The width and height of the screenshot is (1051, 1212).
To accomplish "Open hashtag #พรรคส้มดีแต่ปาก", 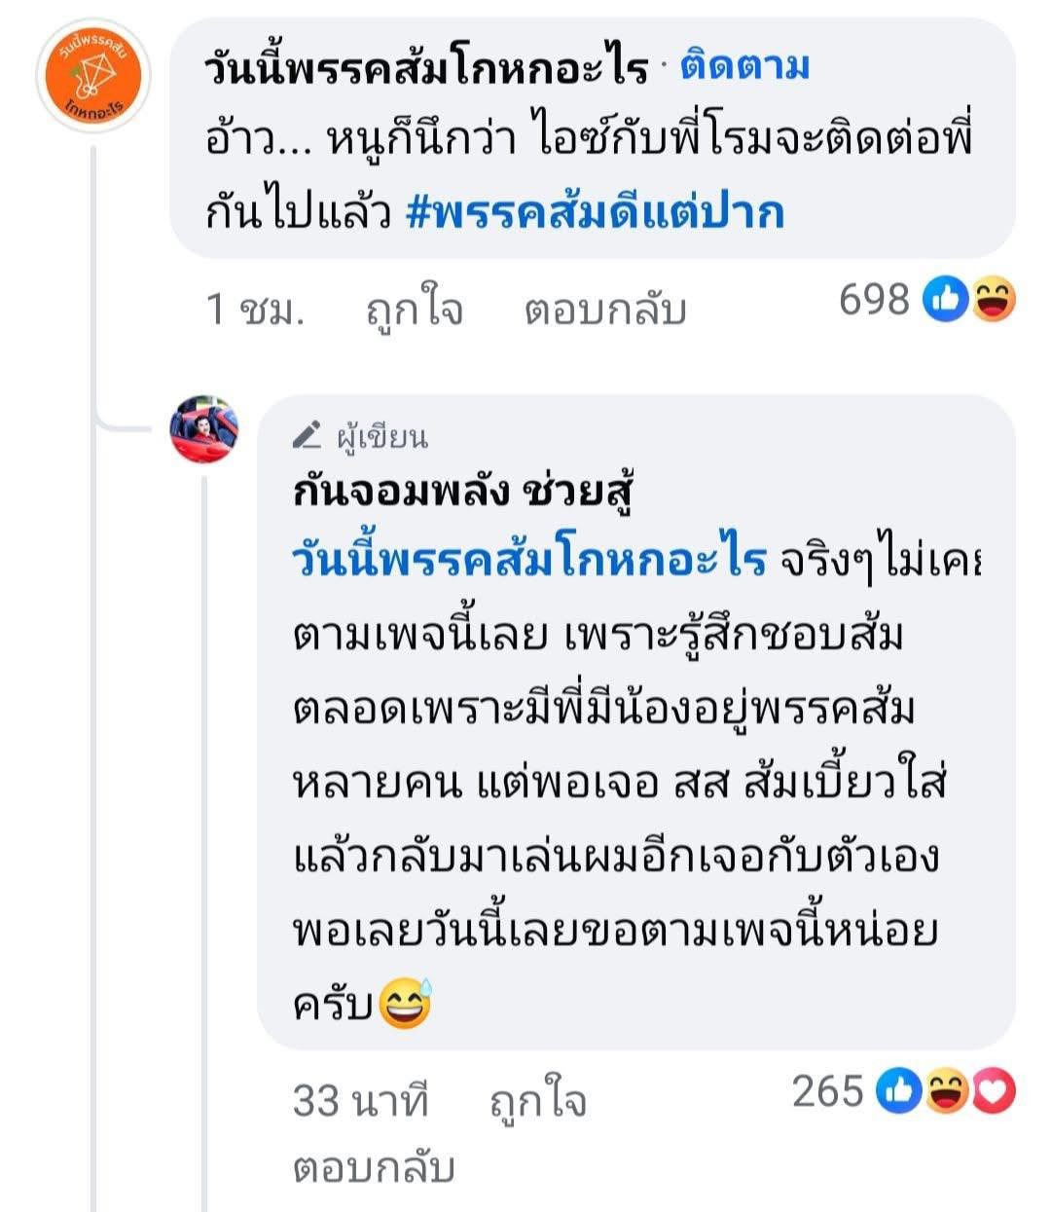I will pos(595,213).
